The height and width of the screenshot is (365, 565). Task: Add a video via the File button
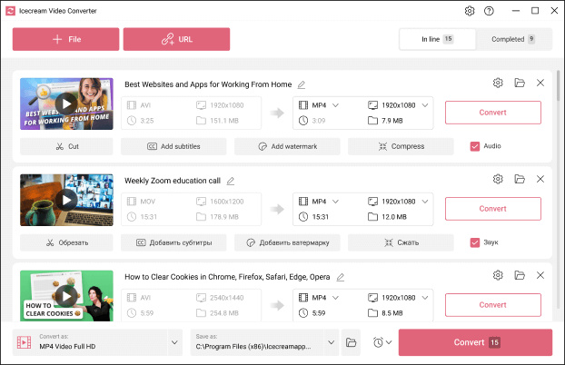tap(65, 39)
